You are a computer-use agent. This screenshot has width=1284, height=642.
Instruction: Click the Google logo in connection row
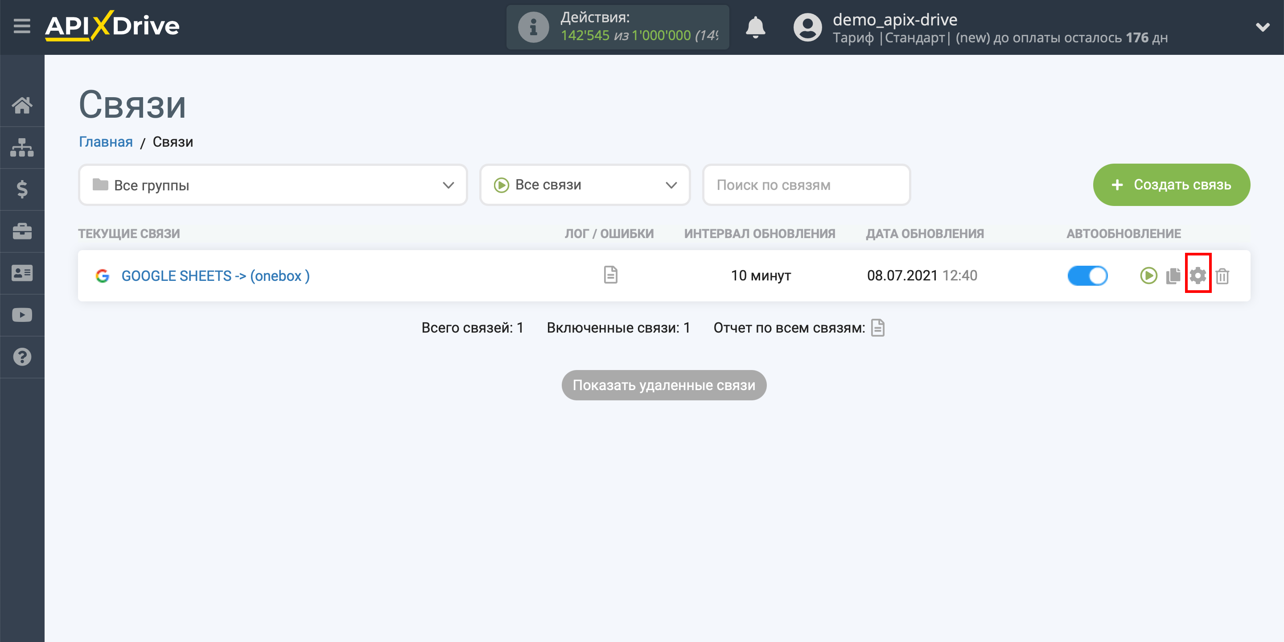click(102, 276)
